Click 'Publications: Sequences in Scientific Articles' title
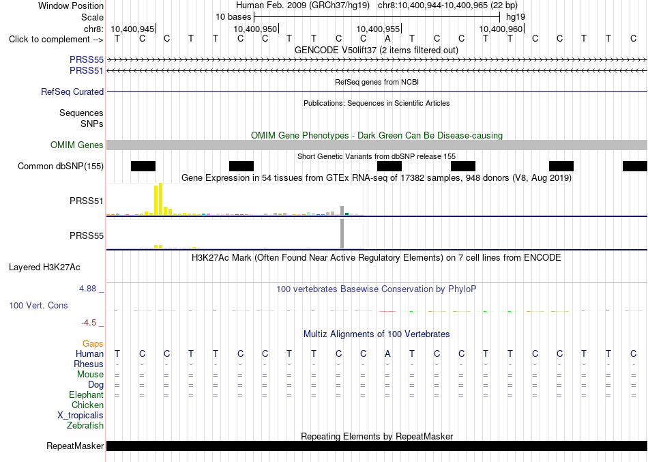The width and height of the screenshot is (648, 462). (x=377, y=103)
